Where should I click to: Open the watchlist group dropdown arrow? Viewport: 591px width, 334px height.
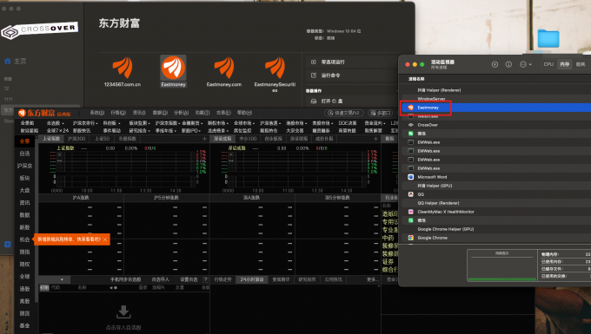(x=62, y=279)
